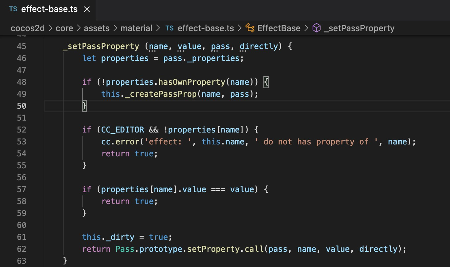Open the material breadcrumb folder

click(136, 28)
